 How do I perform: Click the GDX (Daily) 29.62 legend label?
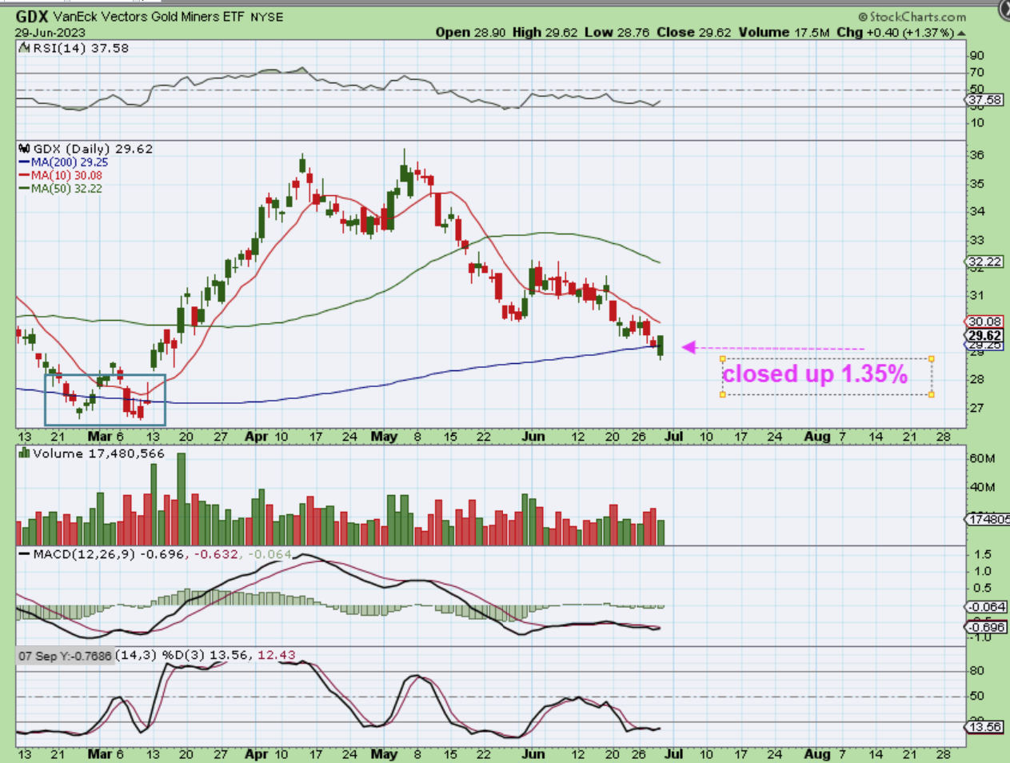(x=93, y=149)
